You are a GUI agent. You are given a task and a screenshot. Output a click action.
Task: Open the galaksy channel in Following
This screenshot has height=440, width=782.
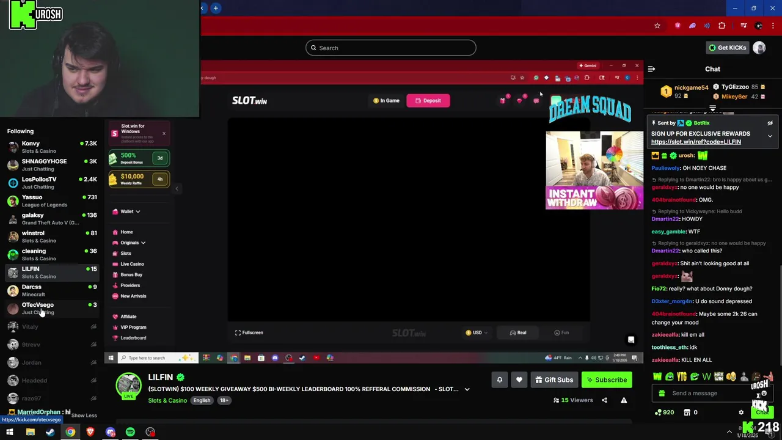[52, 219]
